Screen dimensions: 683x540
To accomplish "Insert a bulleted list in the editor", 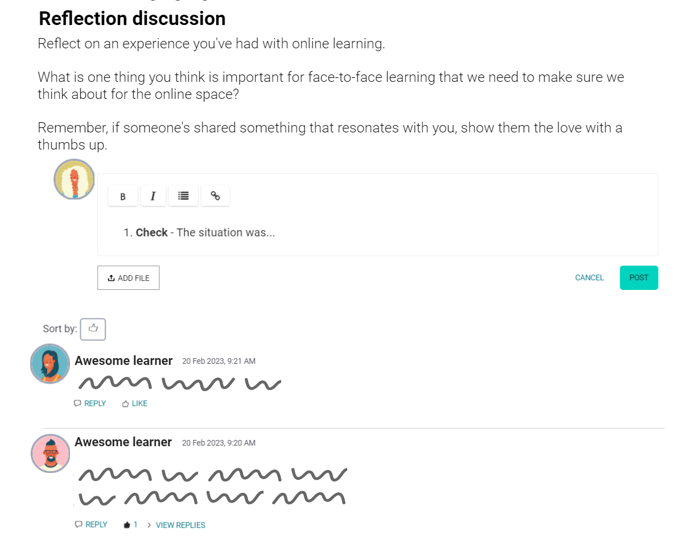I will pos(183,196).
